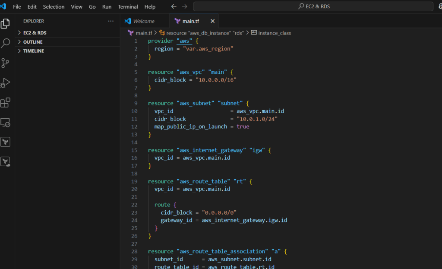Open the Explorer view icon
Image resolution: width=442 pixels, height=269 pixels.
click(x=6, y=24)
